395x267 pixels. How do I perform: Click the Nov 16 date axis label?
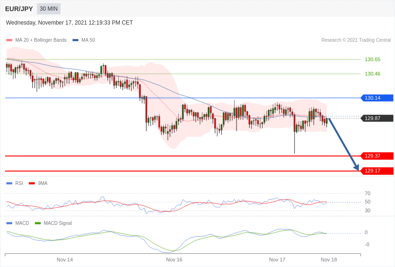[x=174, y=260]
